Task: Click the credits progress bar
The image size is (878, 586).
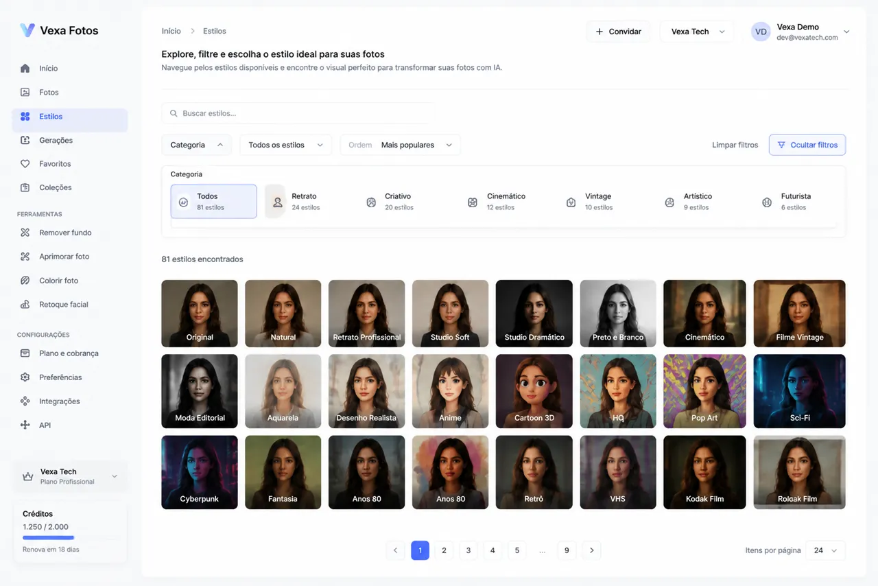Action: [71, 538]
